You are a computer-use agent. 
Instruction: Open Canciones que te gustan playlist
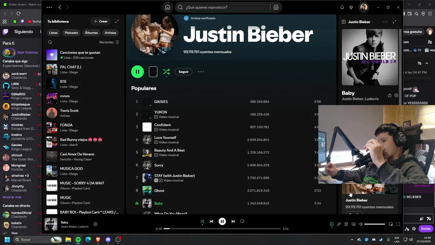click(83, 55)
